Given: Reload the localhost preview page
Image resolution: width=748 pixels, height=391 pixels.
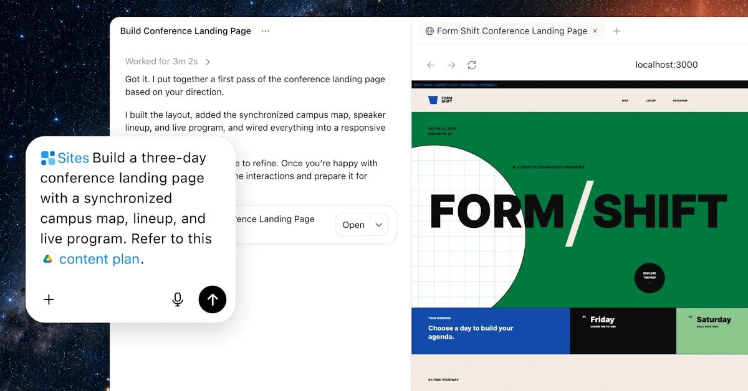Looking at the screenshot, I should pos(472,65).
